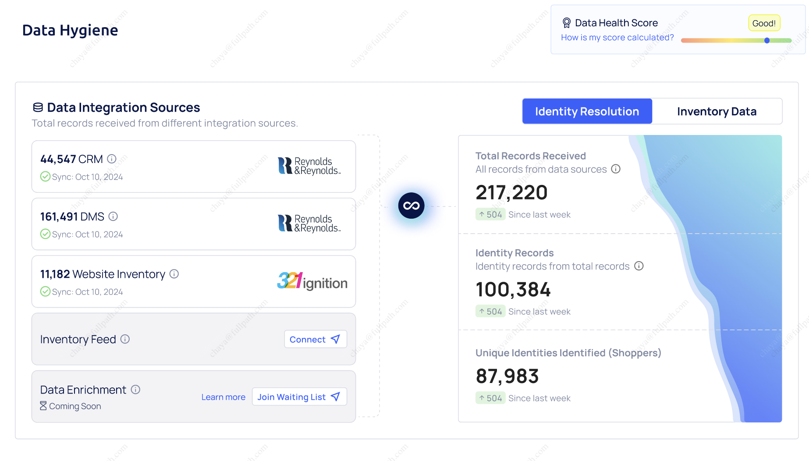Click the info icon next to CRM
The width and height of the screenshot is (809, 461).
(112, 159)
